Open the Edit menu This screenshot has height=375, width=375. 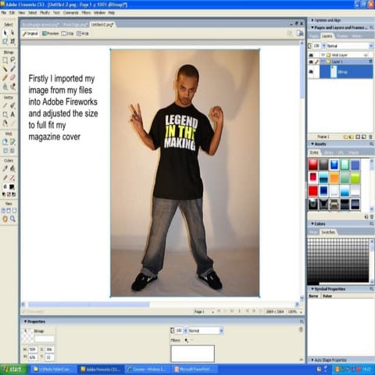(x=12, y=12)
